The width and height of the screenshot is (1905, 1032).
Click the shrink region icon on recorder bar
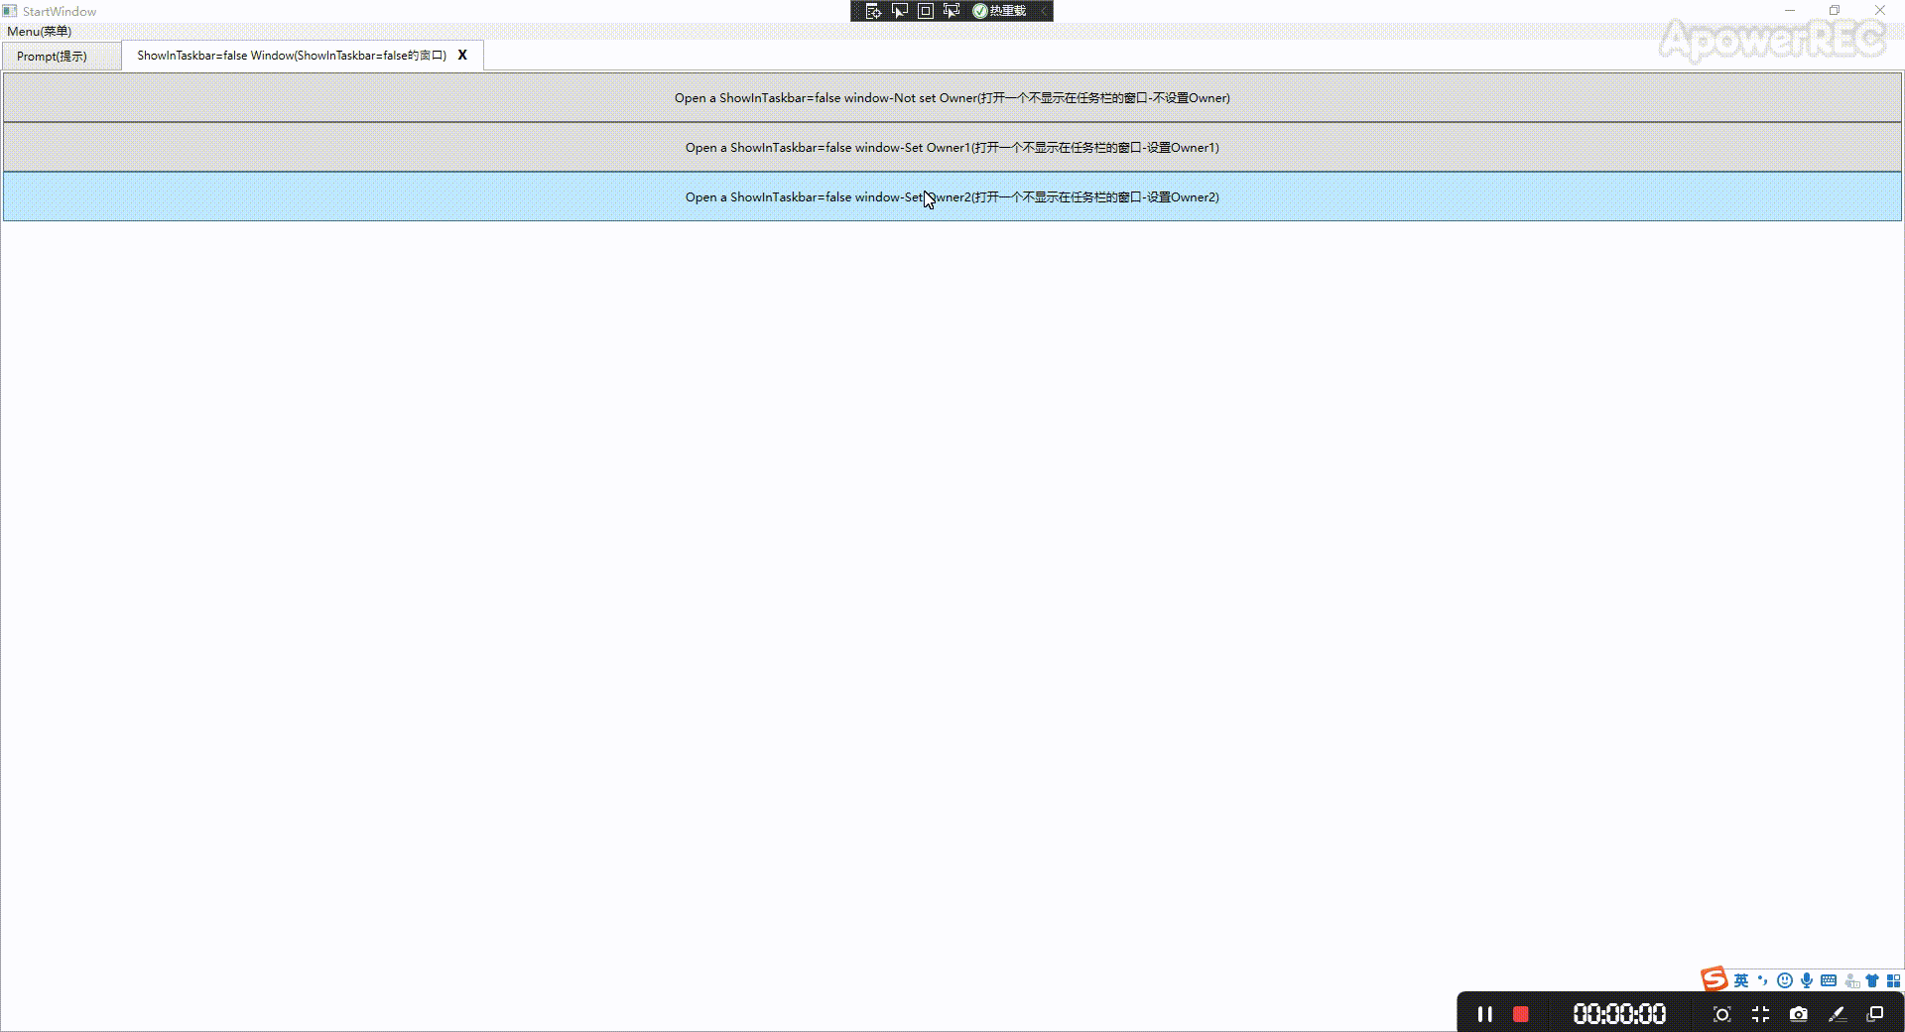pos(1760,1014)
